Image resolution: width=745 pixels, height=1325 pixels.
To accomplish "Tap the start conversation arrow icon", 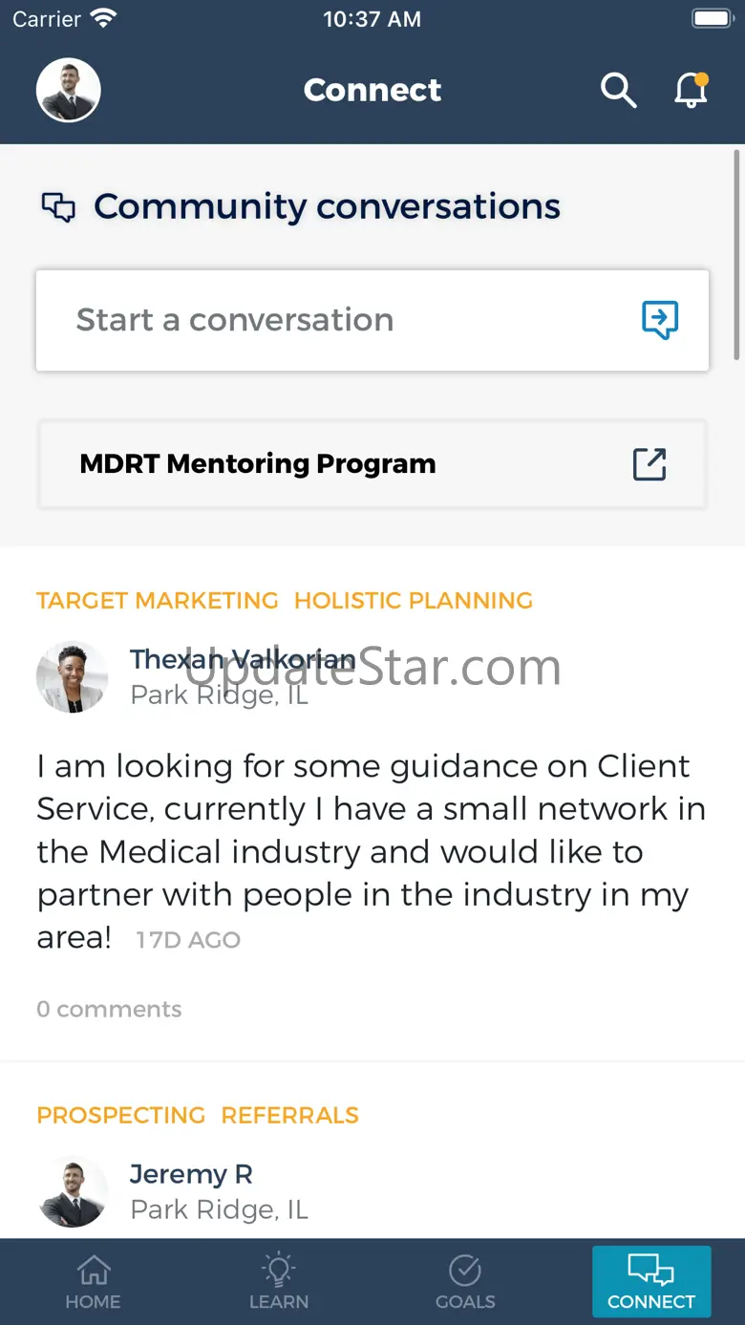I will click(x=659, y=320).
